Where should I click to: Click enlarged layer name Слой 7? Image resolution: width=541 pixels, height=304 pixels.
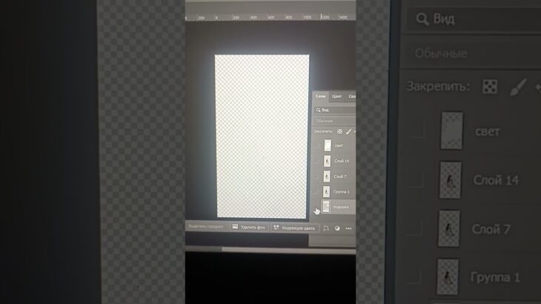[491, 229]
